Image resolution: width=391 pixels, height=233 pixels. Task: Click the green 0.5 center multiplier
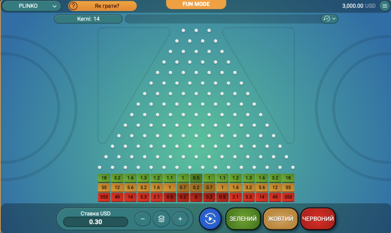[x=196, y=178]
